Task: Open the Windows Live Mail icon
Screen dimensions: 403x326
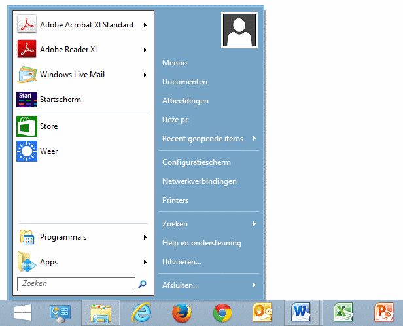Action: pyautogui.click(x=27, y=75)
